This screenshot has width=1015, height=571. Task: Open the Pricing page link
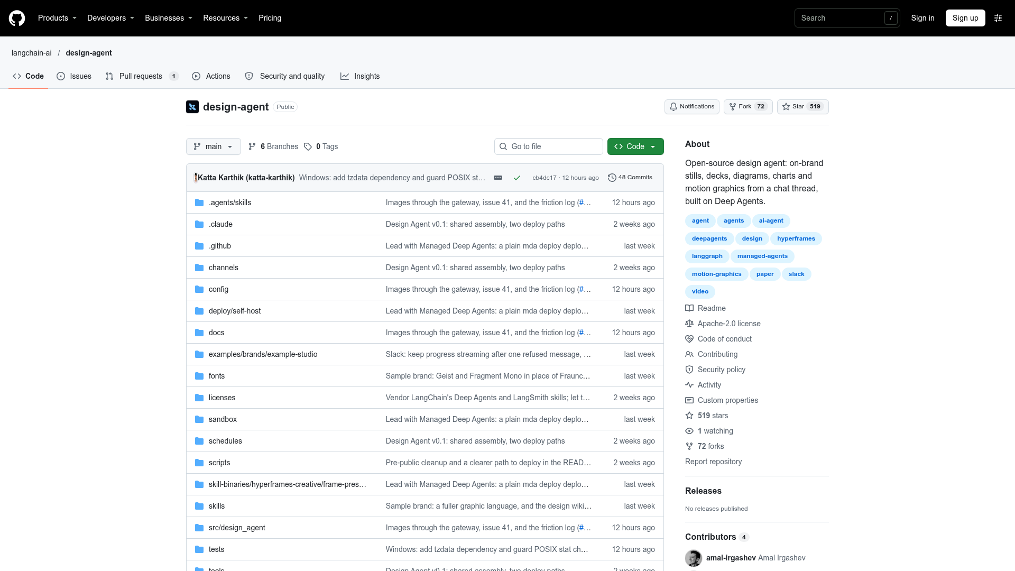coord(270,18)
